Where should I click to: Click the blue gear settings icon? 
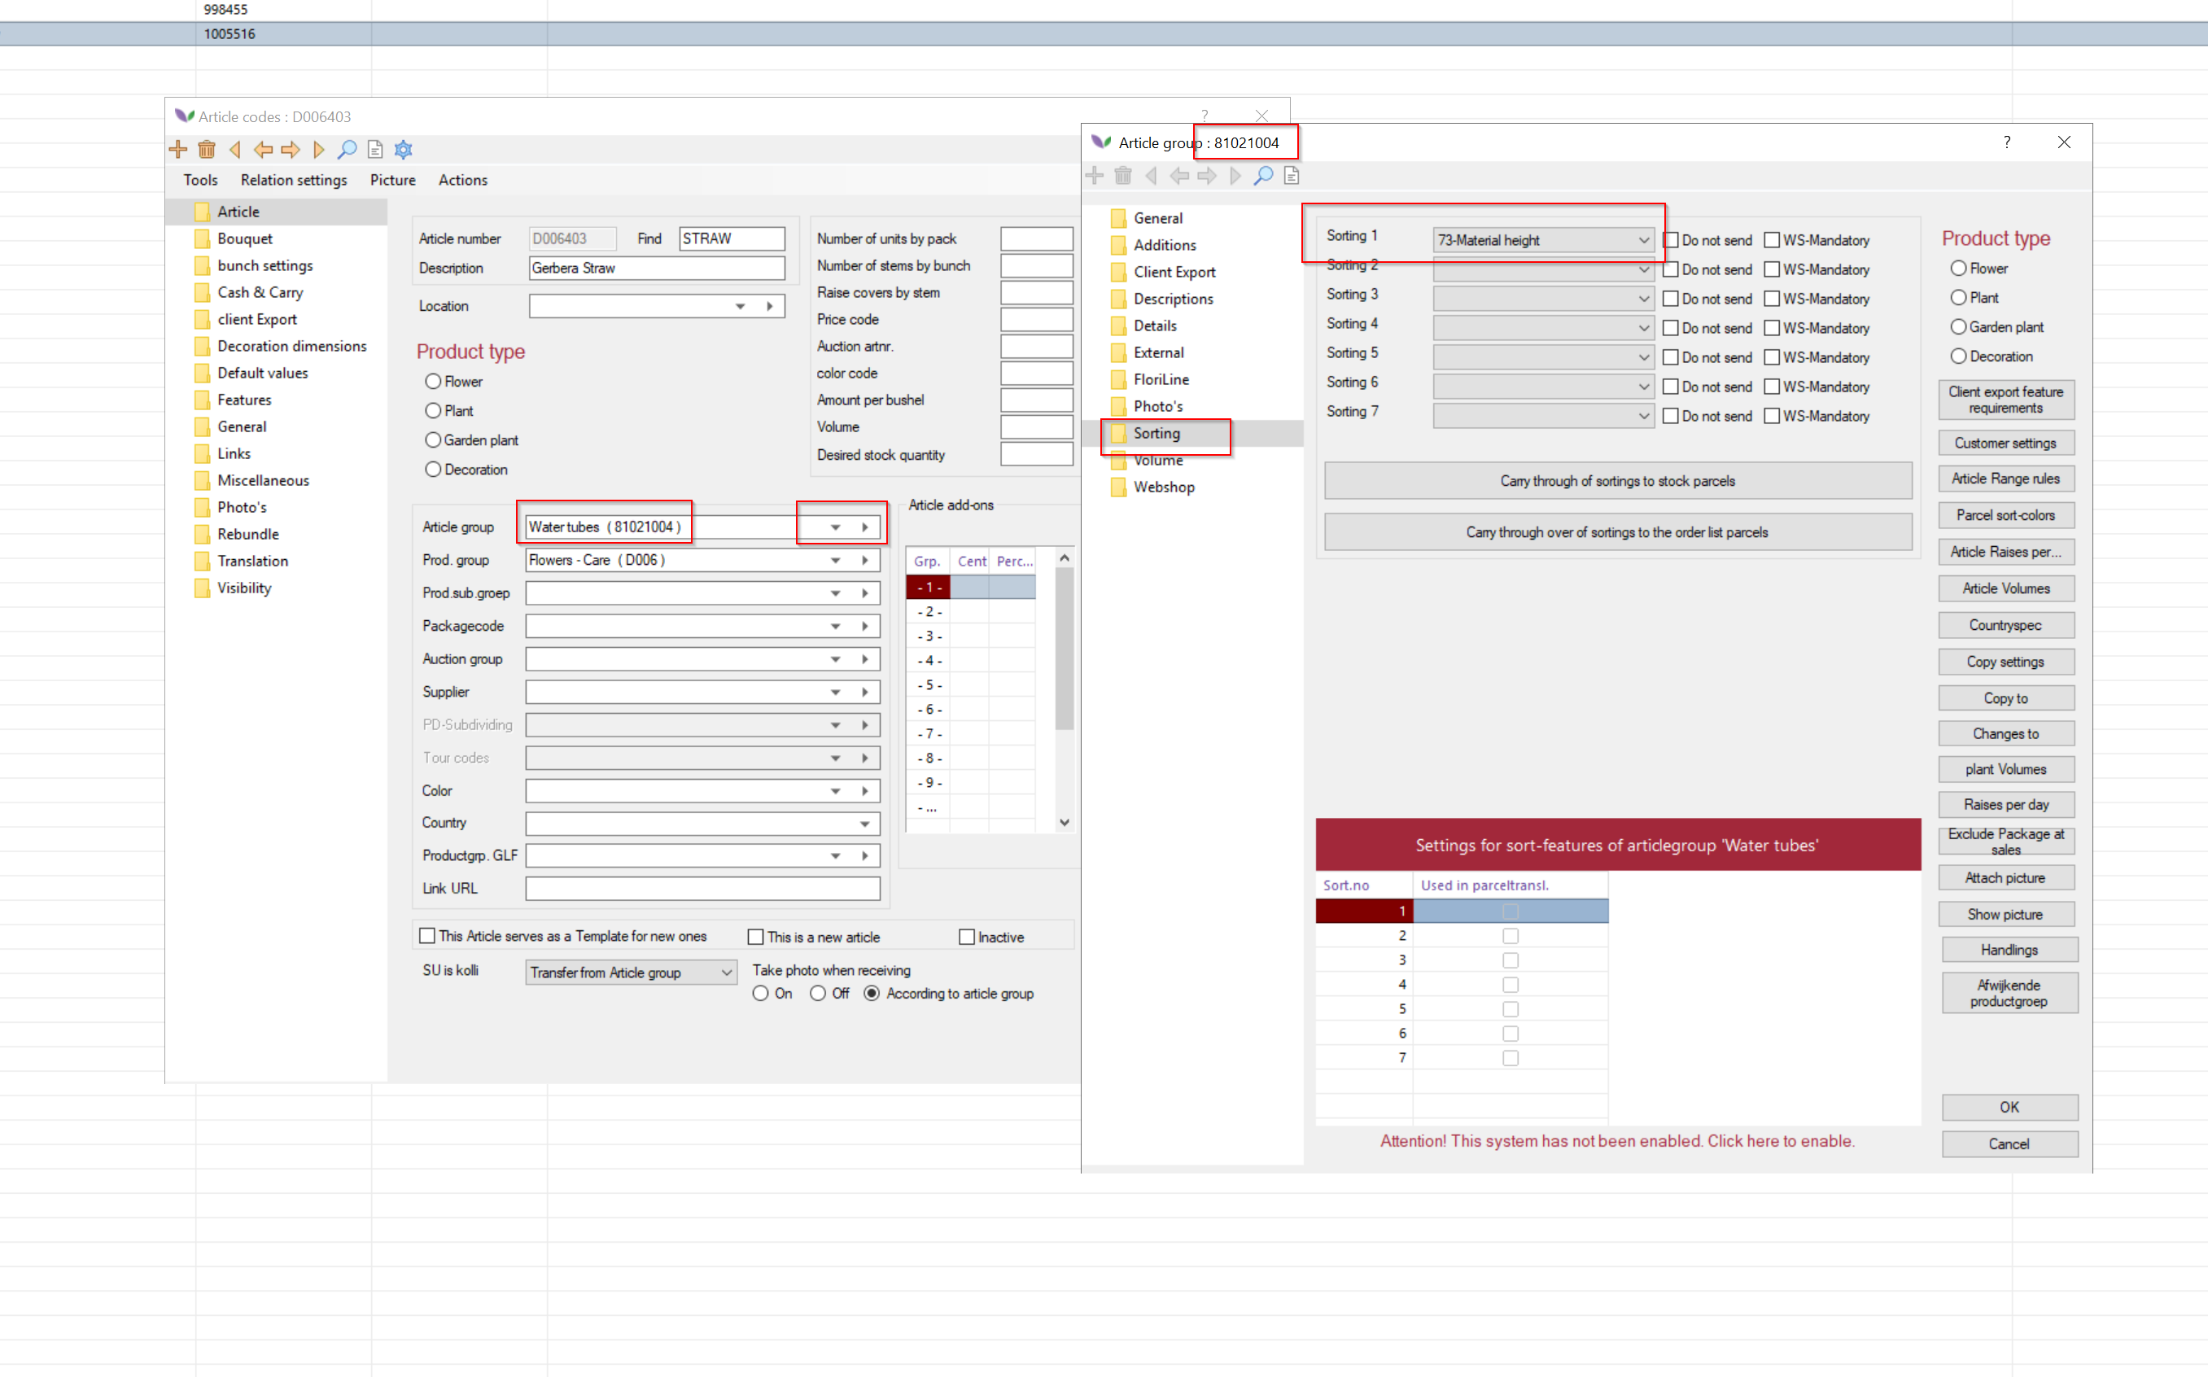pyautogui.click(x=404, y=150)
